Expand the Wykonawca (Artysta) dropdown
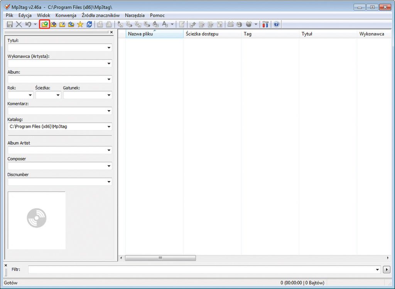The image size is (395, 289). [x=109, y=64]
